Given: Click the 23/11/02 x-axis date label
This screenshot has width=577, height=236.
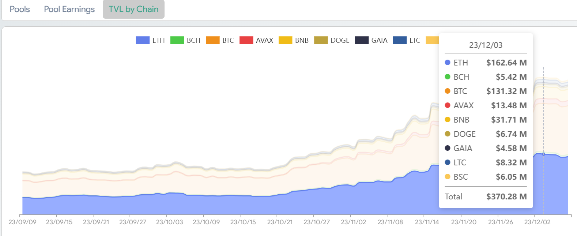Looking at the screenshot, I should [353, 222].
